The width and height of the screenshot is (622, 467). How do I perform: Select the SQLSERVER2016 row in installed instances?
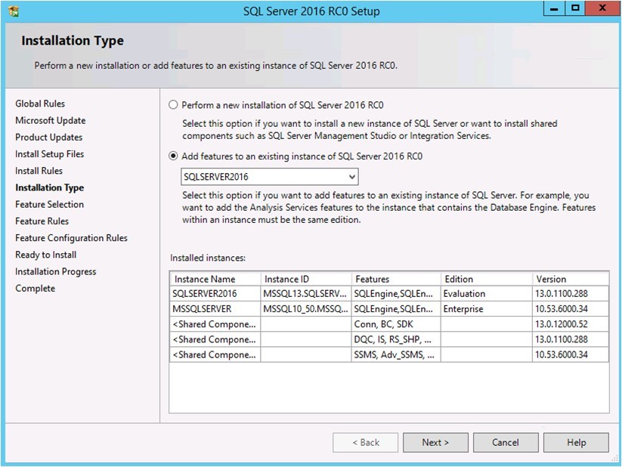(388, 294)
